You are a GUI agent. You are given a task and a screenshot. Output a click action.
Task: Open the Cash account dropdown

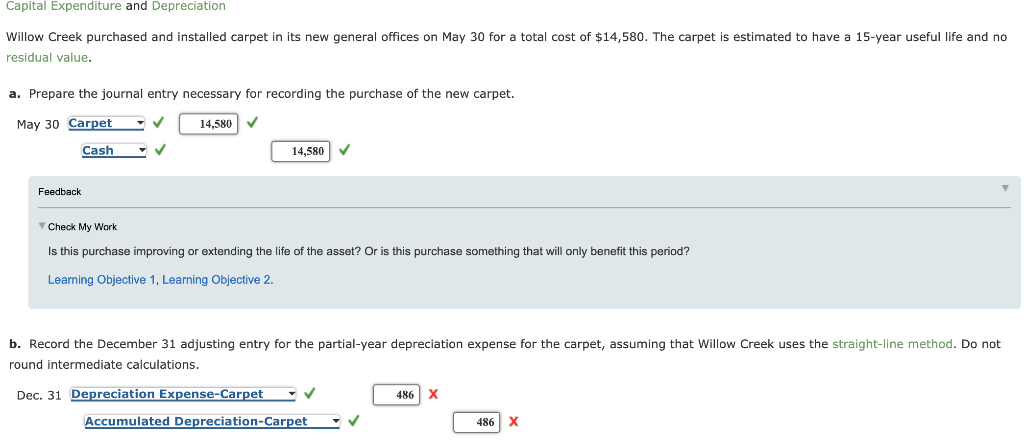point(143,150)
